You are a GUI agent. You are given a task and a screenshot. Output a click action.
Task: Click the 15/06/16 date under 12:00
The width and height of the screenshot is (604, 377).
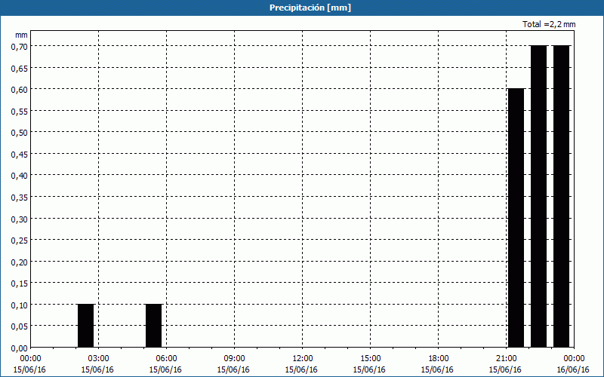(x=301, y=369)
